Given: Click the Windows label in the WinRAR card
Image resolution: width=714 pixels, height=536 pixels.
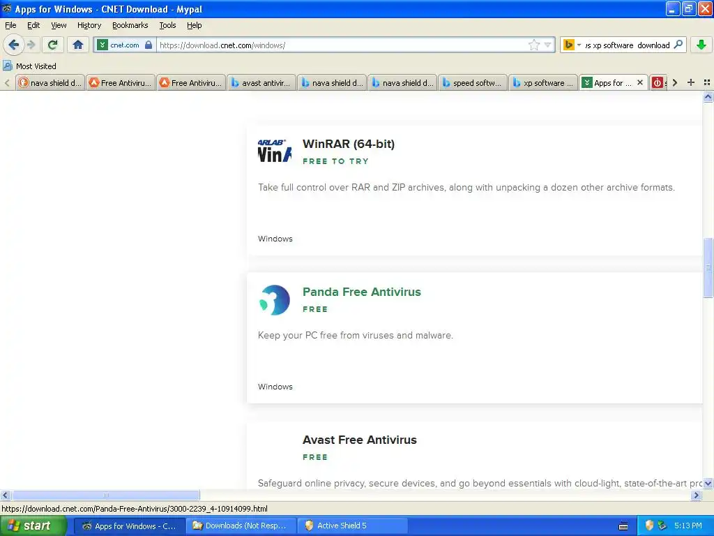Looking at the screenshot, I should [275, 239].
